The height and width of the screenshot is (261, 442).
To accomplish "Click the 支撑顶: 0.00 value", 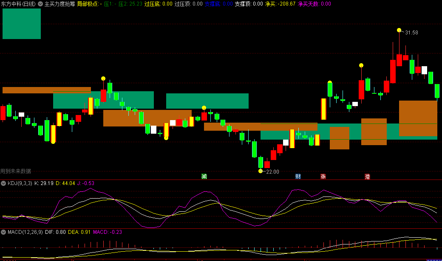I will coord(249,4).
